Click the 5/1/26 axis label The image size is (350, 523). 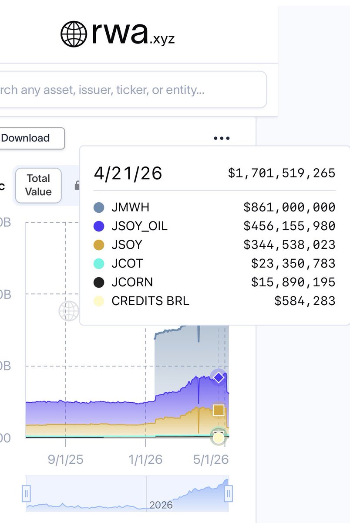tap(212, 459)
